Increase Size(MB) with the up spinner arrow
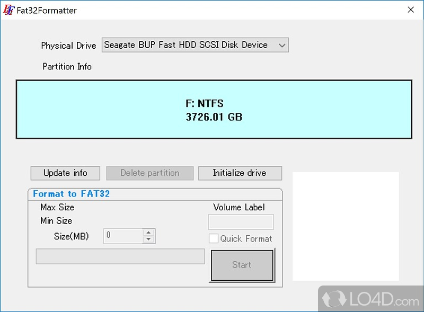The image size is (424, 312). 148,233
